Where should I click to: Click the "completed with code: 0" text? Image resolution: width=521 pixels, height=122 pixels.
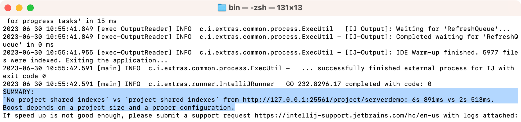pyautogui.click(x=388, y=84)
